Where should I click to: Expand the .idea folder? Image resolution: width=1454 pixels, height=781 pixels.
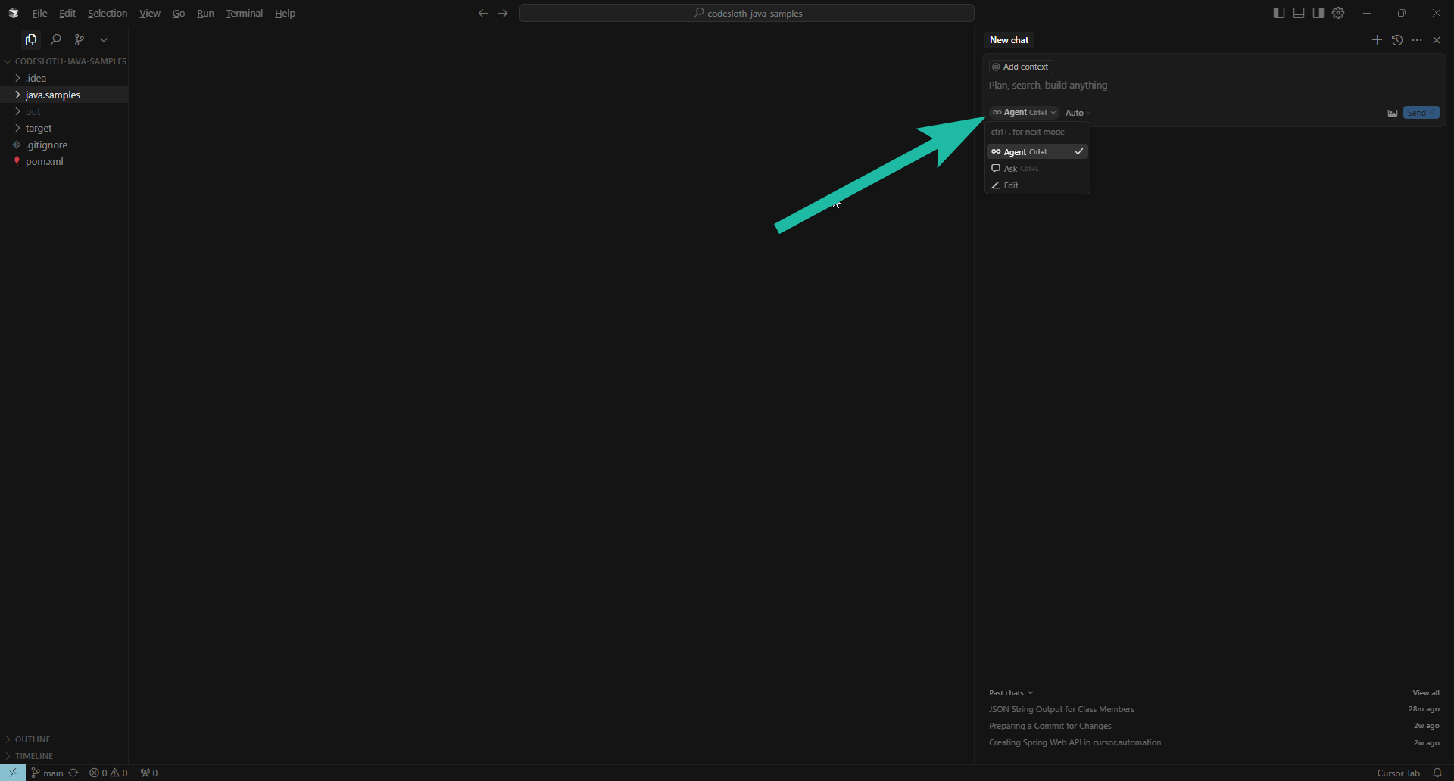(64, 78)
